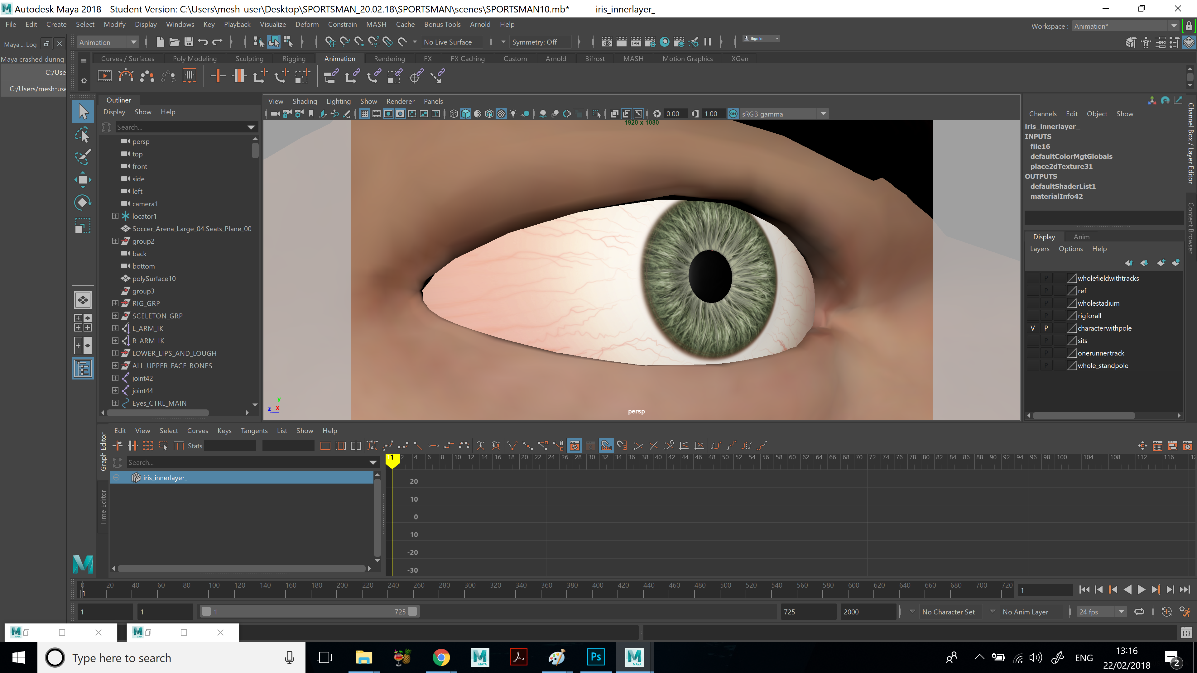Screen dimensions: 1197x673
Task: Choose the Scale tool in toolbox
Action: click(x=83, y=225)
